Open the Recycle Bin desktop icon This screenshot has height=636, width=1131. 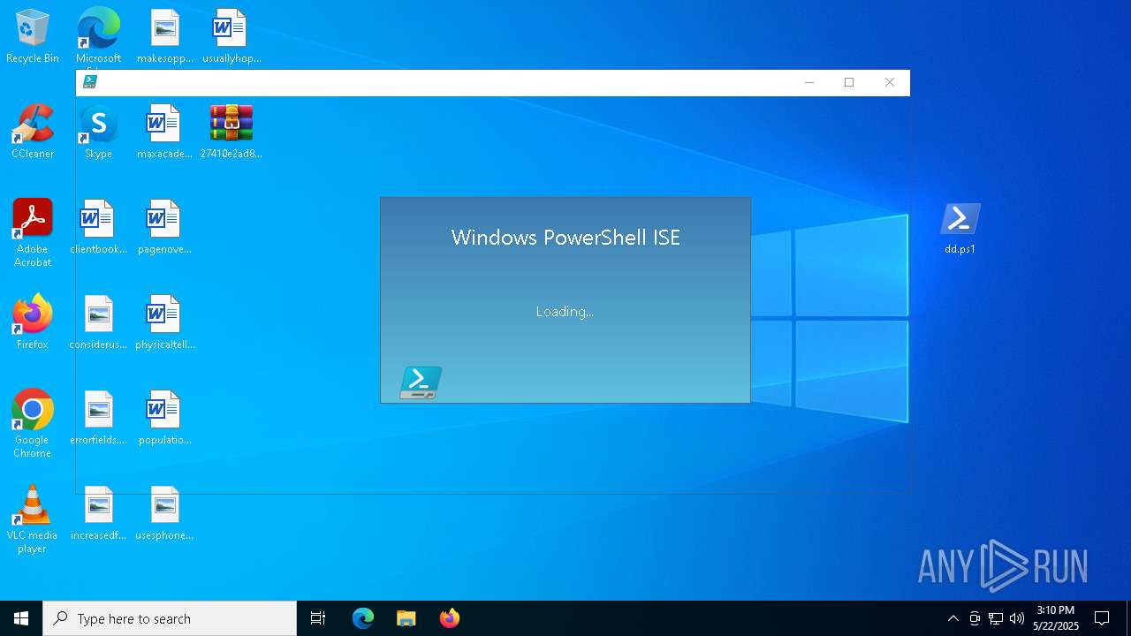[33, 35]
